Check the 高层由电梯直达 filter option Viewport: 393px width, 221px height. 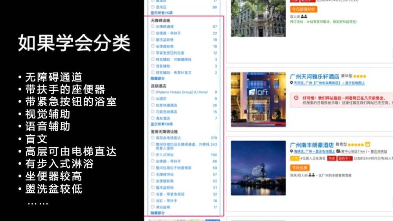click(152, 138)
